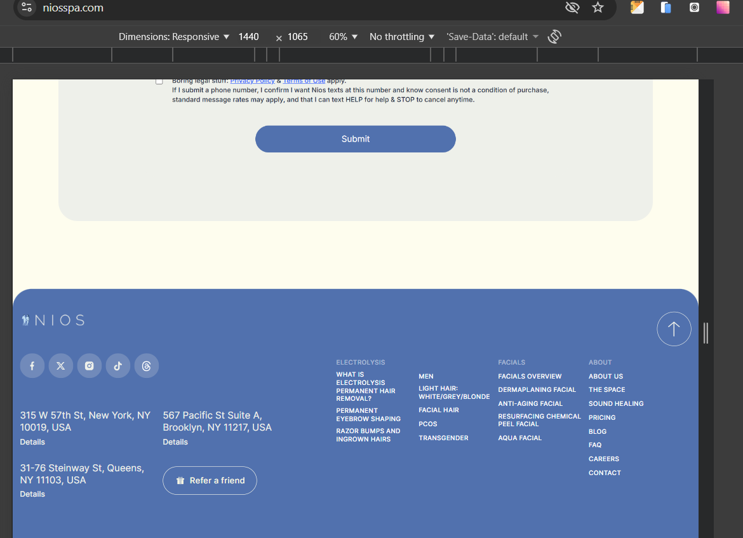Grab the viewport resize handle on right edge
The image size is (743, 538).
pos(706,333)
